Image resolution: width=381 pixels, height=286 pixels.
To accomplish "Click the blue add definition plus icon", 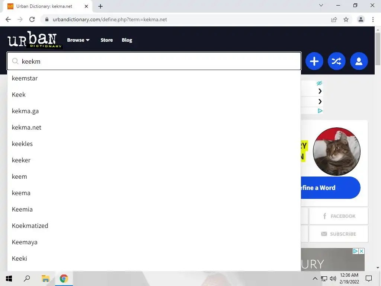I will [x=314, y=61].
